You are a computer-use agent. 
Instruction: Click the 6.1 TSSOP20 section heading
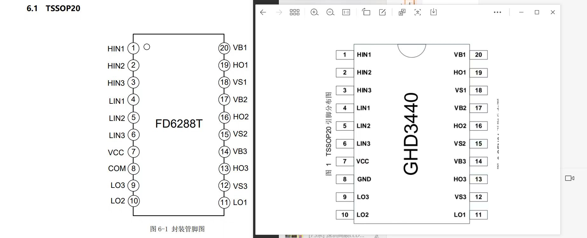pyautogui.click(x=53, y=8)
